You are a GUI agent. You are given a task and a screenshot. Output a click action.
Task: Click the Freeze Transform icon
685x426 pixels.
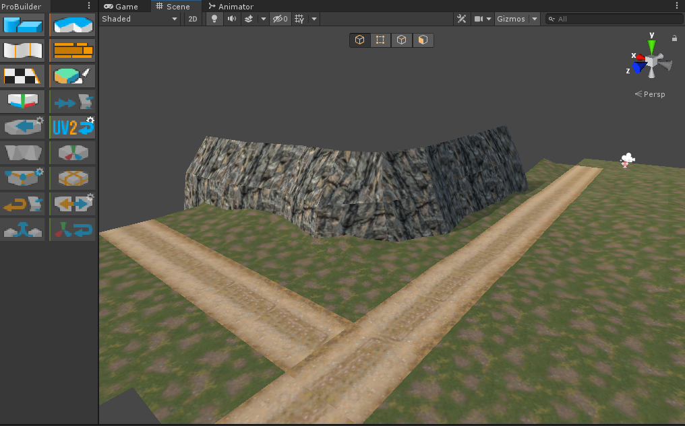(73, 229)
